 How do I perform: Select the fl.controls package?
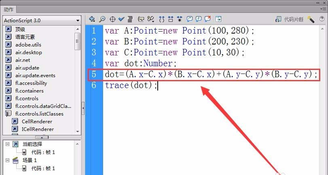coord(27,99)
